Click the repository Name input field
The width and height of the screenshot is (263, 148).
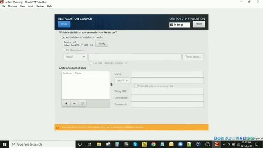click(167, 74)
